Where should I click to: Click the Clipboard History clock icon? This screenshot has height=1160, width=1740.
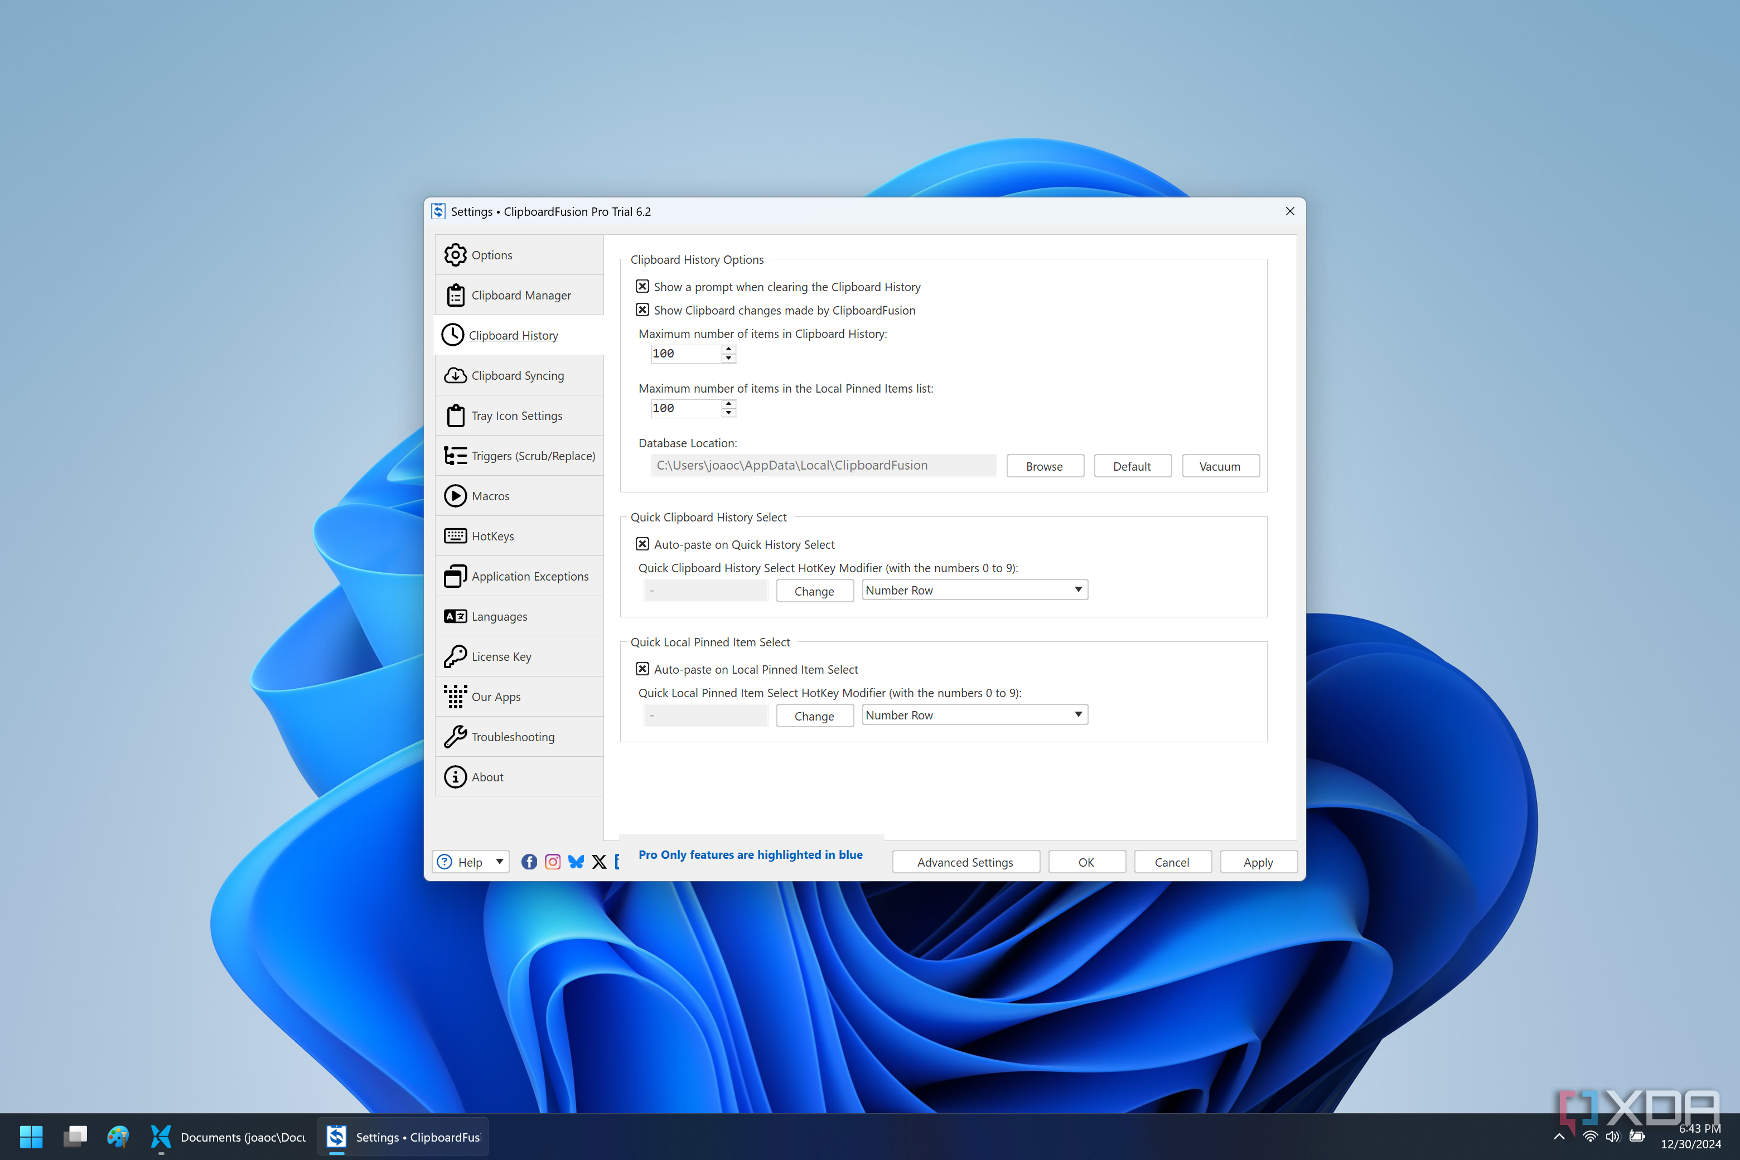452,335
